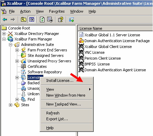Viewport: 153px width, 136px height.
Task: Choose New Taskpad View... option
Action: [x=67, y=104]
